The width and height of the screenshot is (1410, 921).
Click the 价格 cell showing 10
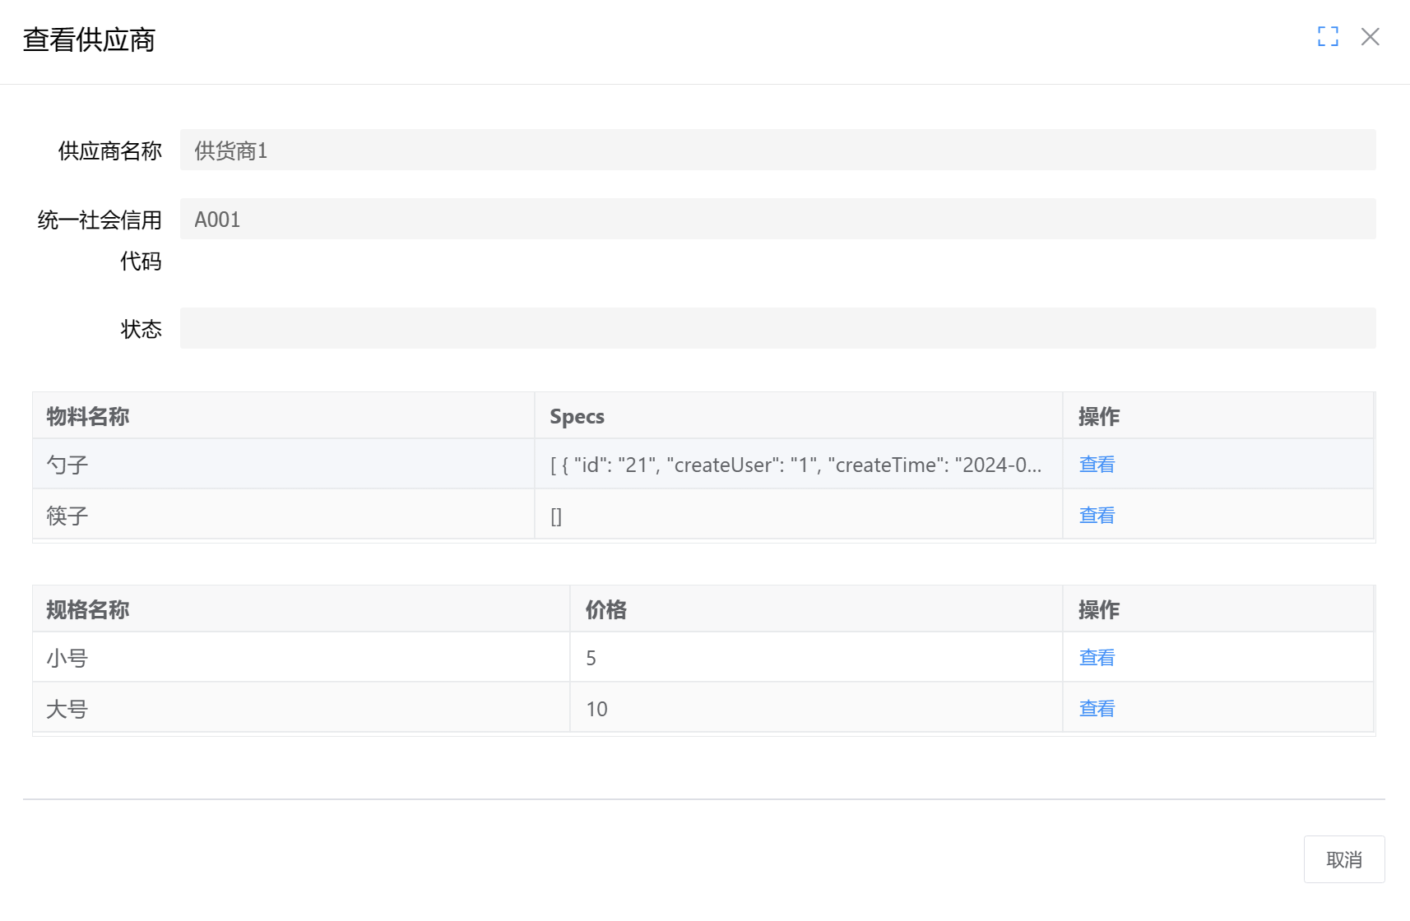[596, 708]
